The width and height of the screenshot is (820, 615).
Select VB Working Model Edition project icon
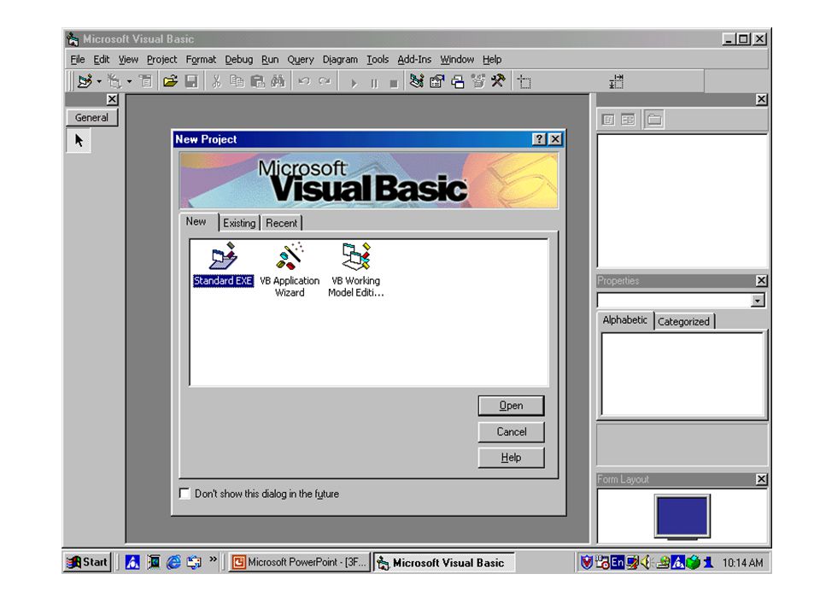click(356, 269)
